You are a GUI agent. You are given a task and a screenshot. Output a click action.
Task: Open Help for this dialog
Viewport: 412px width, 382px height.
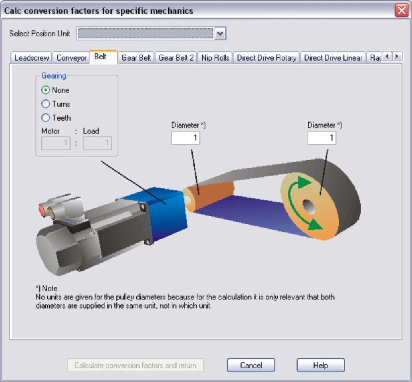coord(320,365)
